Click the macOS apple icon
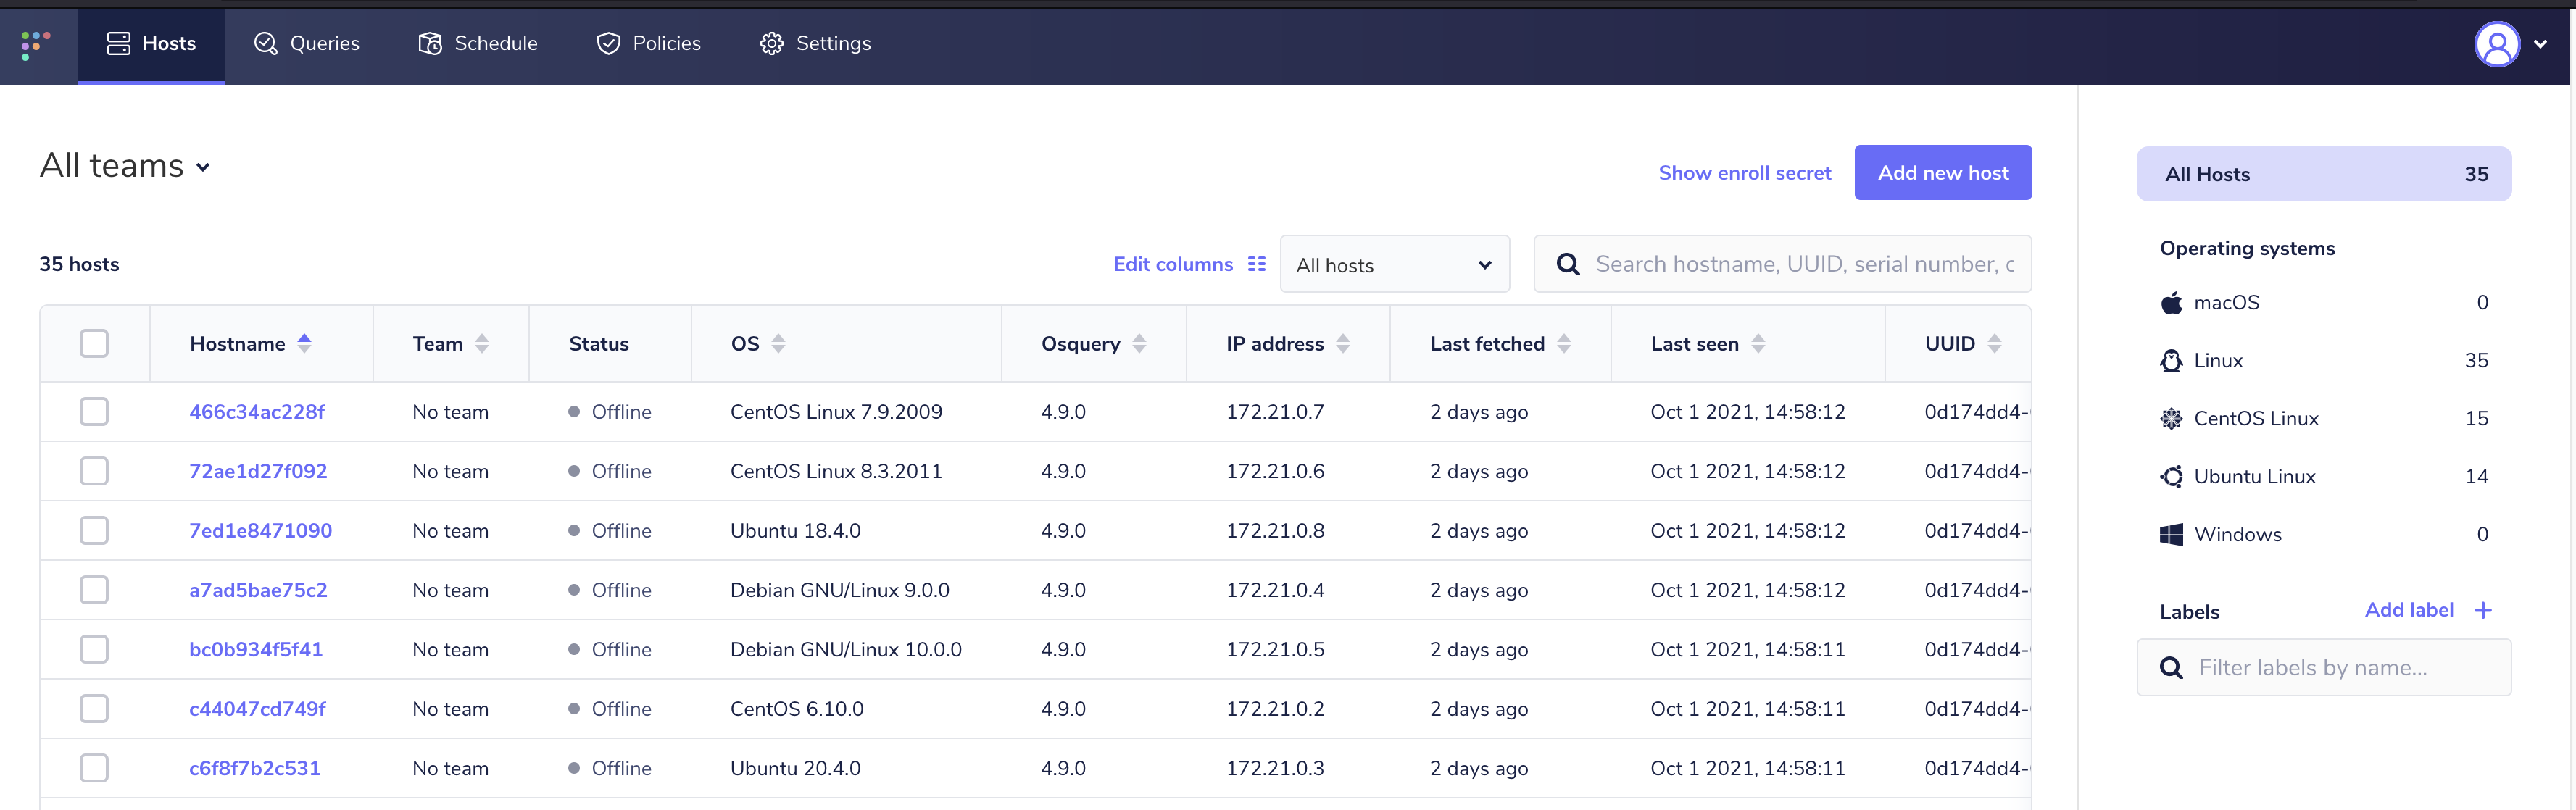Viewport: 2576px width, 810px height. [x=2171, y=303]
